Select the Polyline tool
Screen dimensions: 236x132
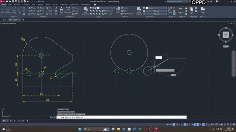coord(8,10)
